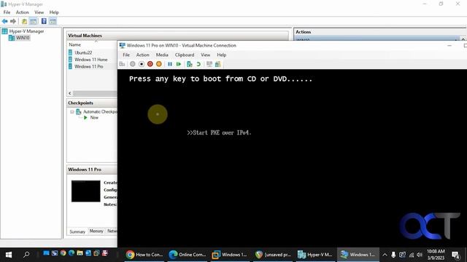Toggle the enhanced session monitor icon
Image resolution: width=467 pixels, height=262 pixels.
tap(209, 64)
